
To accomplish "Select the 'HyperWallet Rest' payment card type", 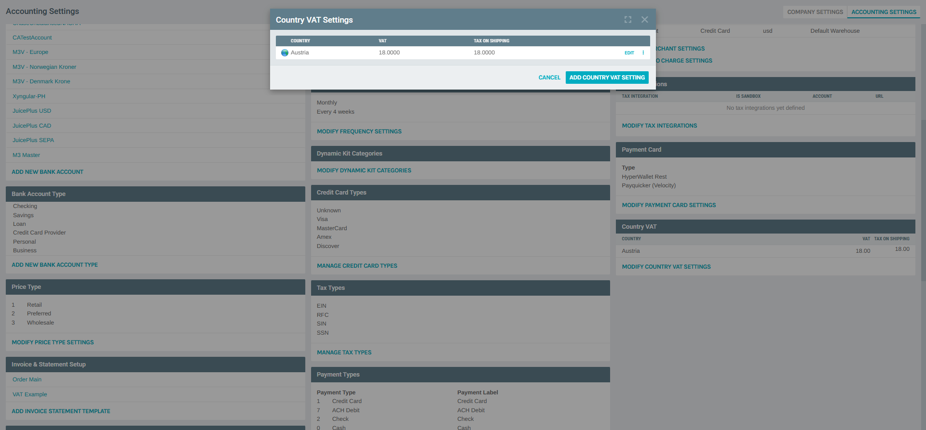I will pos(644,177).
